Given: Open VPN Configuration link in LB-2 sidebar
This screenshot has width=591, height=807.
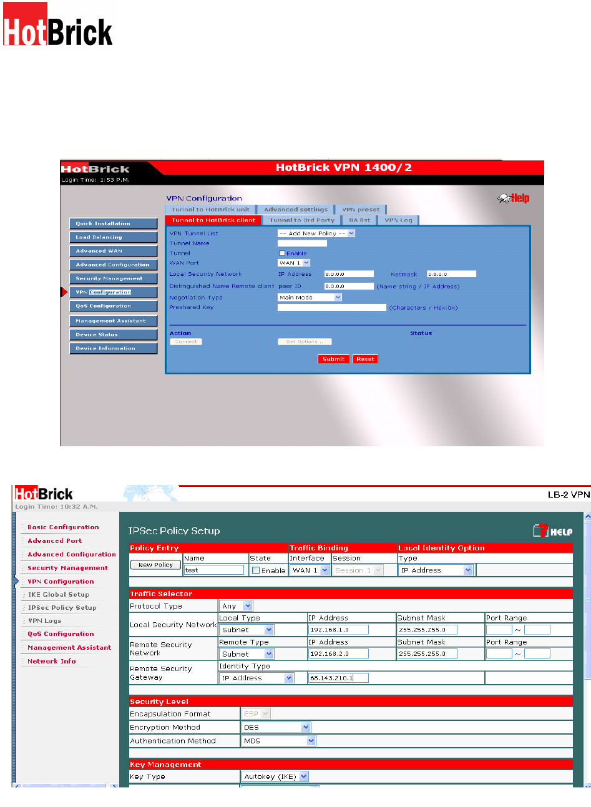Looking at the screenshot, I should [x=61, y=582].
